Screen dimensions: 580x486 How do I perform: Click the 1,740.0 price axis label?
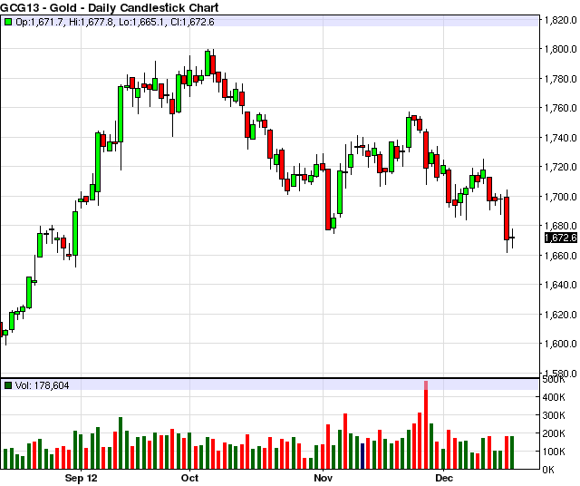[560, 138]
